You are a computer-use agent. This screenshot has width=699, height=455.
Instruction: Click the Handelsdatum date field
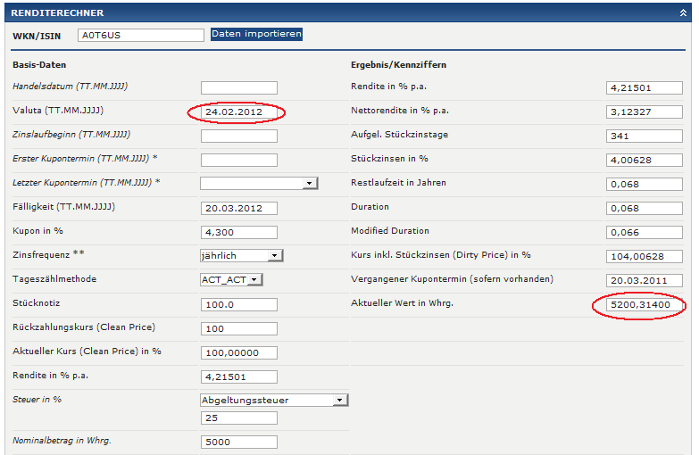coord(238,87)
